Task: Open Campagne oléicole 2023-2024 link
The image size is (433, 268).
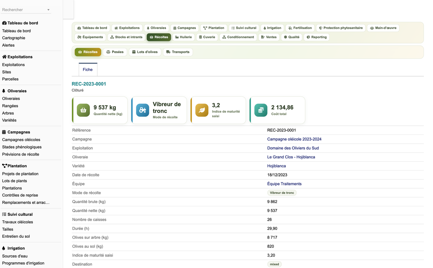Action: [294, 139]
